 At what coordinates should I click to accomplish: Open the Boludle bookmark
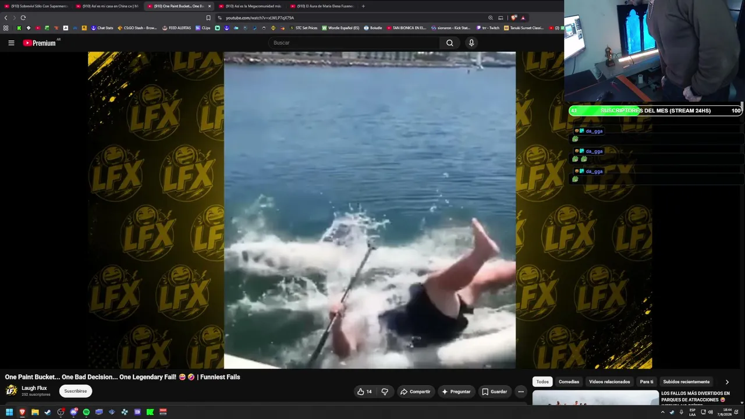[373, 28]
